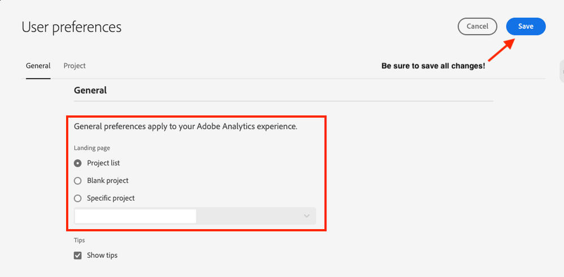This screenshot has width=564, height=277.
Task: Select the General tab
Action: 38,66
